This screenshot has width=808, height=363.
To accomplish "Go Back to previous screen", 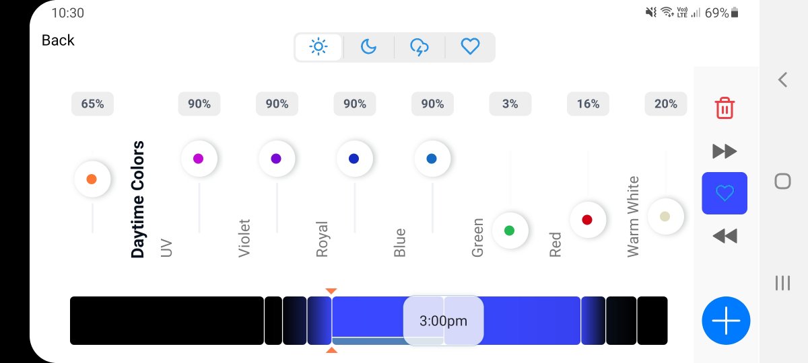I will [x=58, y=40].
